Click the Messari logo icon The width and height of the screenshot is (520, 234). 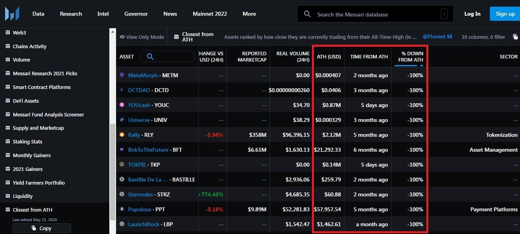pyautogui.click(x=12, y=14)
